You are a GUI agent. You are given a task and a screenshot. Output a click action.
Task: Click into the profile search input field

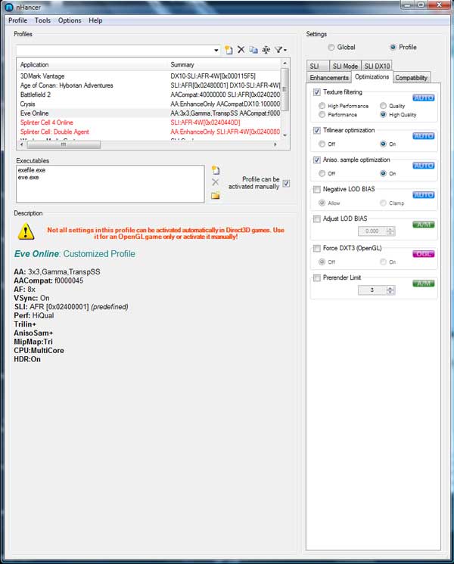tap(114, 50)
